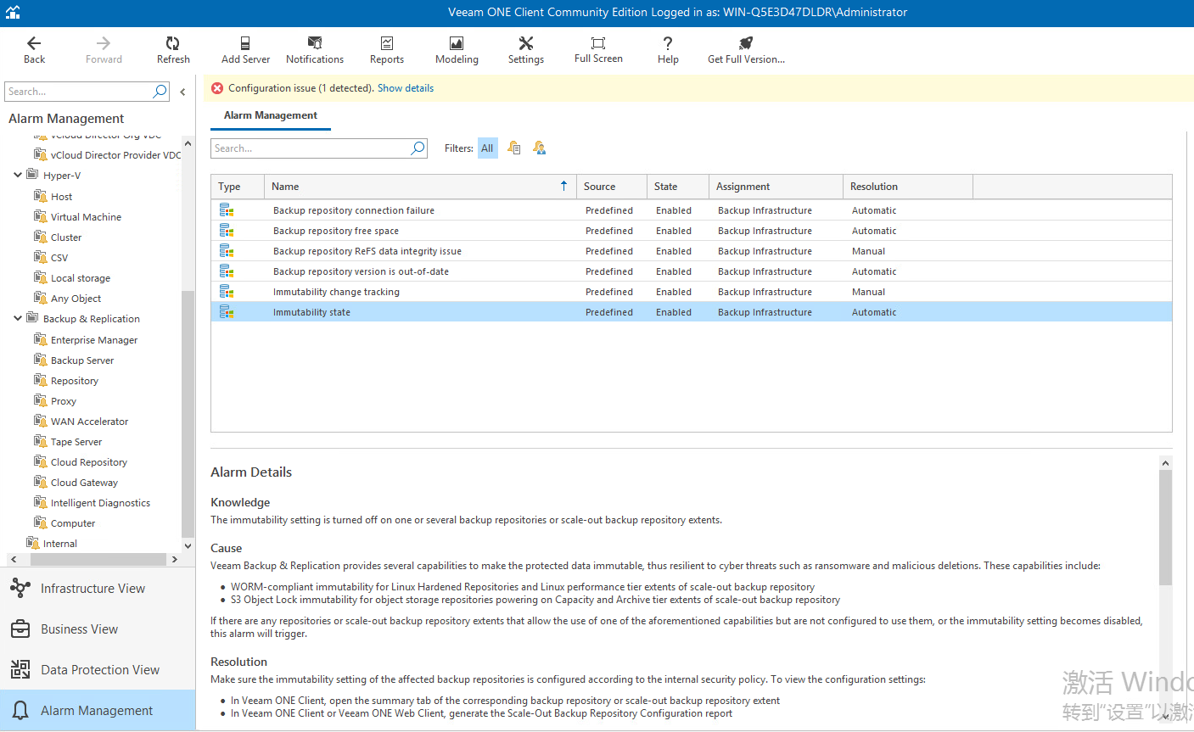Image resolution: width=1194 pixels, height=732 pixels.
Task: Click the tree horizontal scrollbar thumb
Action: click(98, 559)
